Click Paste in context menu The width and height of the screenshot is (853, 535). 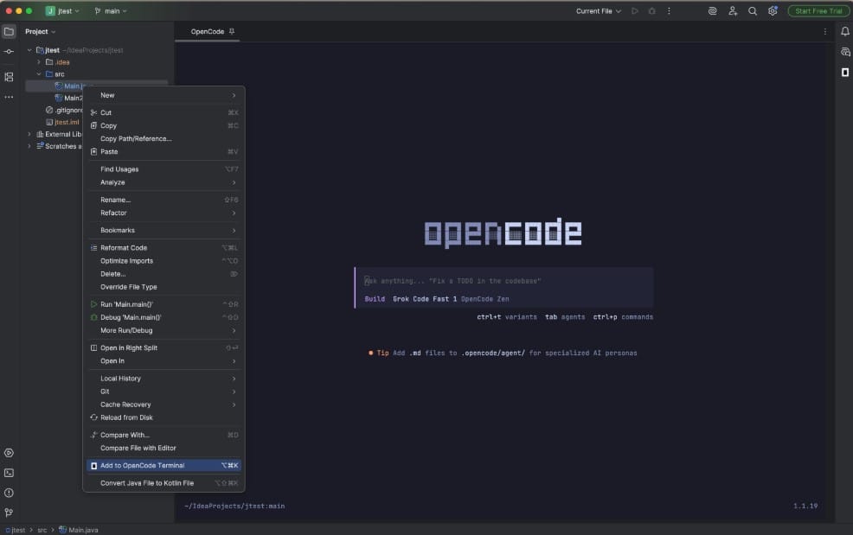coord(164,152)
